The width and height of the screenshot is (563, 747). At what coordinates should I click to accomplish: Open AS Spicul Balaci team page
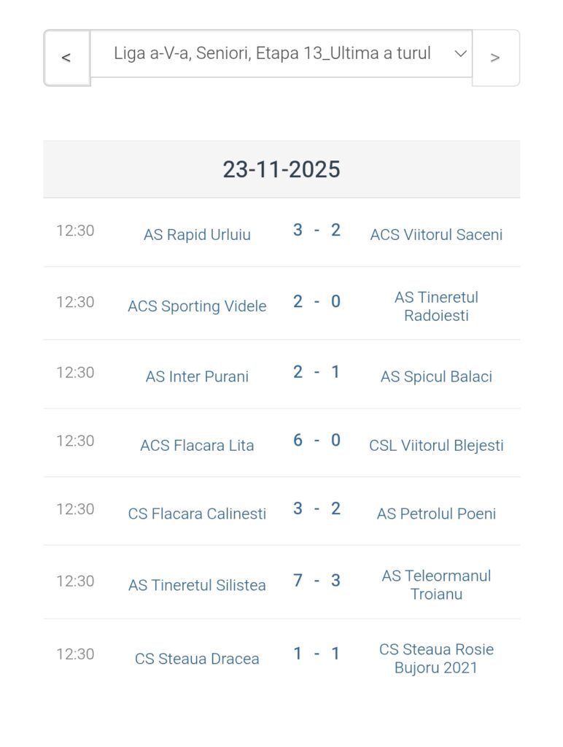point(436,376)
